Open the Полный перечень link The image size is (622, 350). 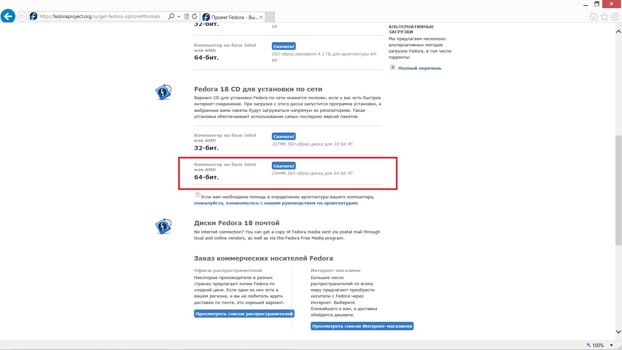tap(420, 68)
